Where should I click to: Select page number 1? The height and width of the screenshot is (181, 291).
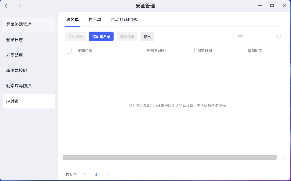pos(96,174)
